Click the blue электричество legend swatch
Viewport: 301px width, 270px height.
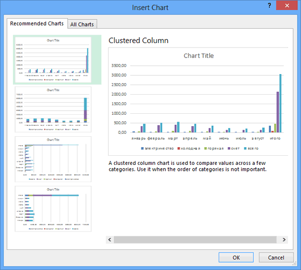point(142,149)
